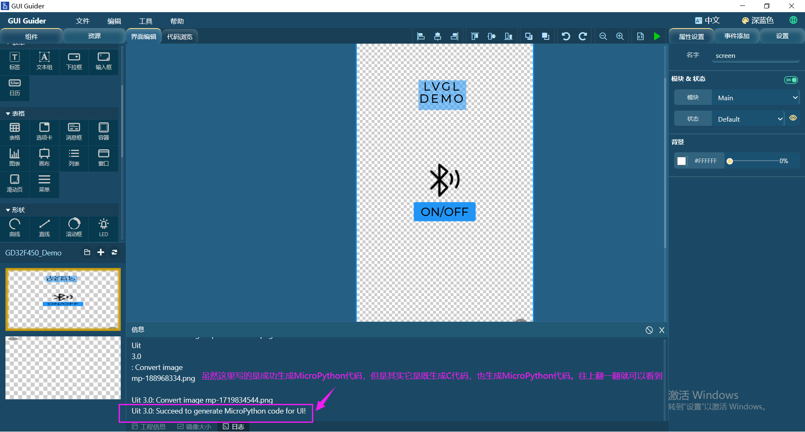
Task: Select the first screen thumbnail
Action: tap(63, 299)
